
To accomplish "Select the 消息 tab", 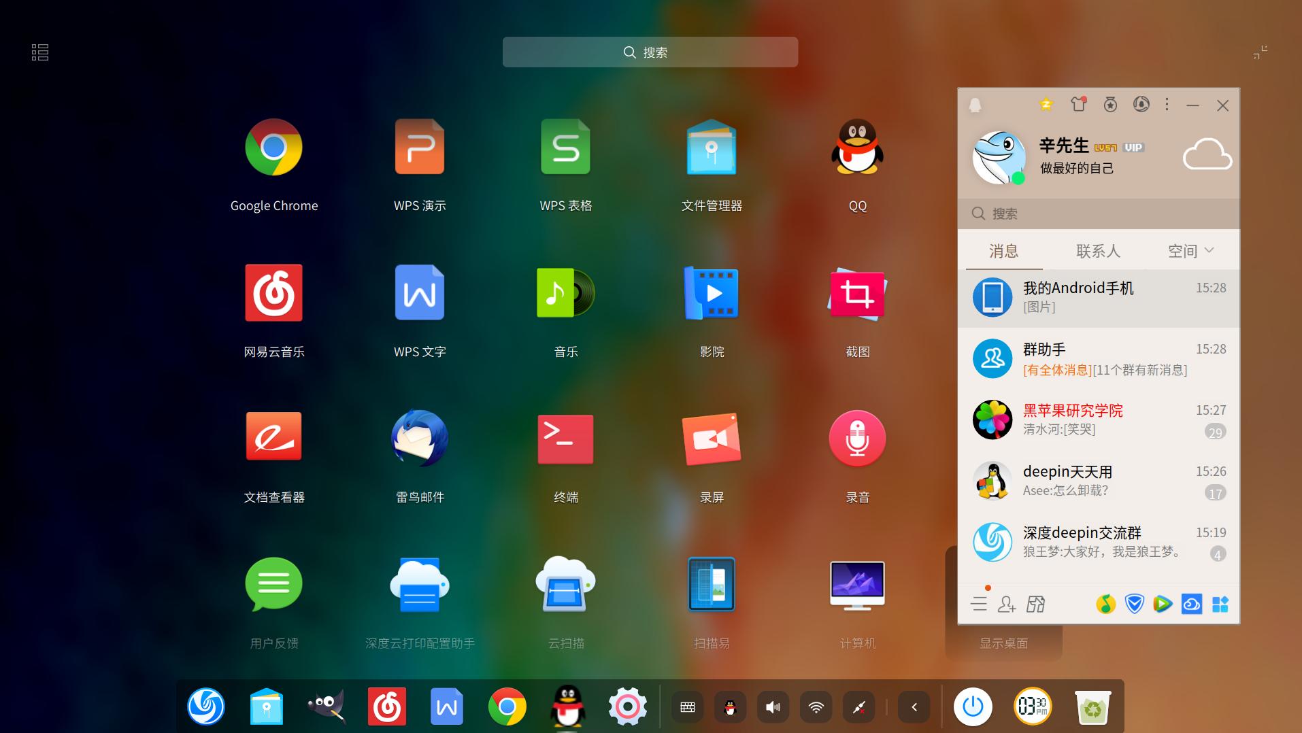I will pyautogui.click(x=1003, y=251).
